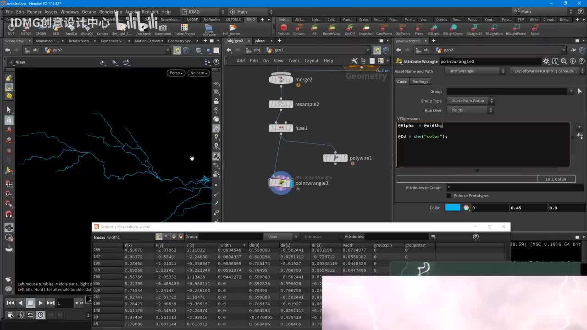Screen dimensions: 587x330
Task: Open the Redshift IPR shelf tool
Action: (x=314, y=28)
